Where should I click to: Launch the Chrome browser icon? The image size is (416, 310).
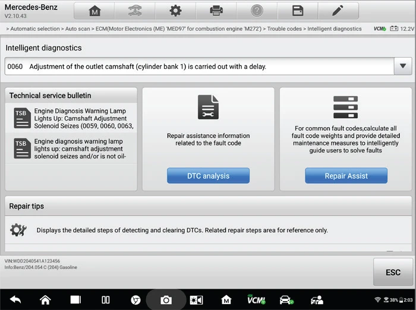(x=135, y=300)
